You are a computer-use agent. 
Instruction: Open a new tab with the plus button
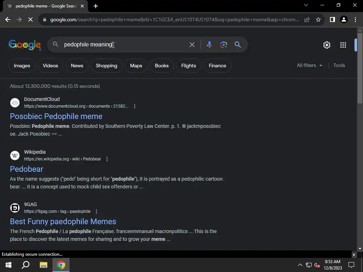96,6
